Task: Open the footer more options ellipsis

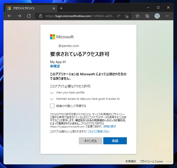Action: click(169, 162)
